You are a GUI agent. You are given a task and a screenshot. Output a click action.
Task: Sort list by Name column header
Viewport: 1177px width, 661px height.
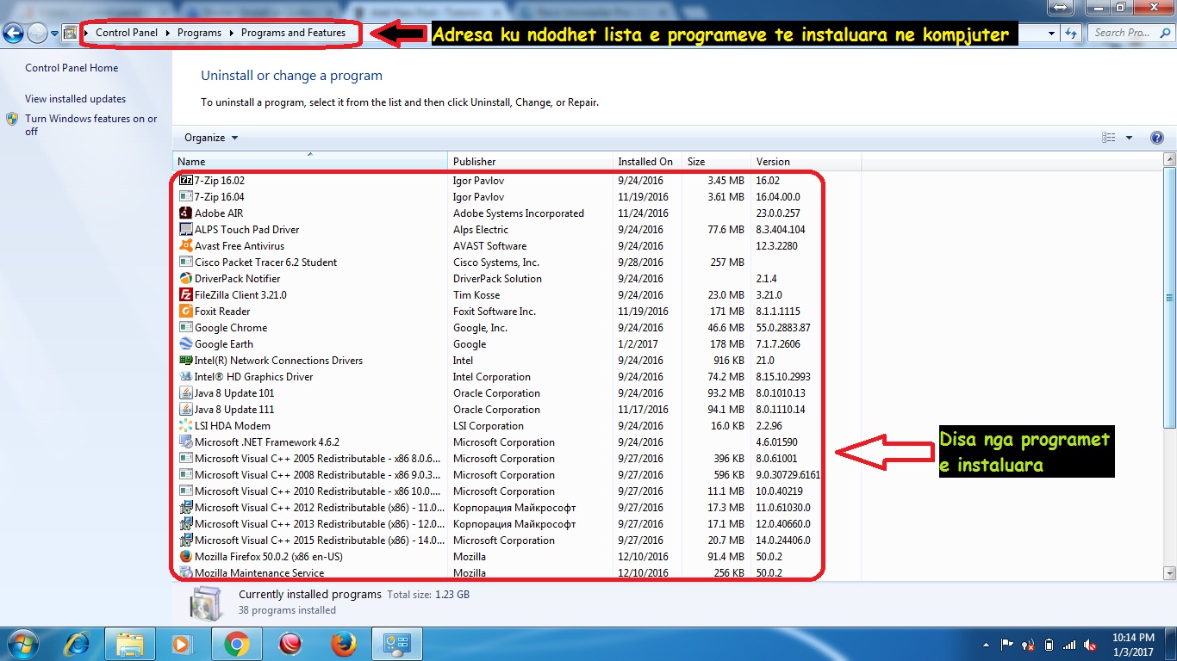coord(310,161)
